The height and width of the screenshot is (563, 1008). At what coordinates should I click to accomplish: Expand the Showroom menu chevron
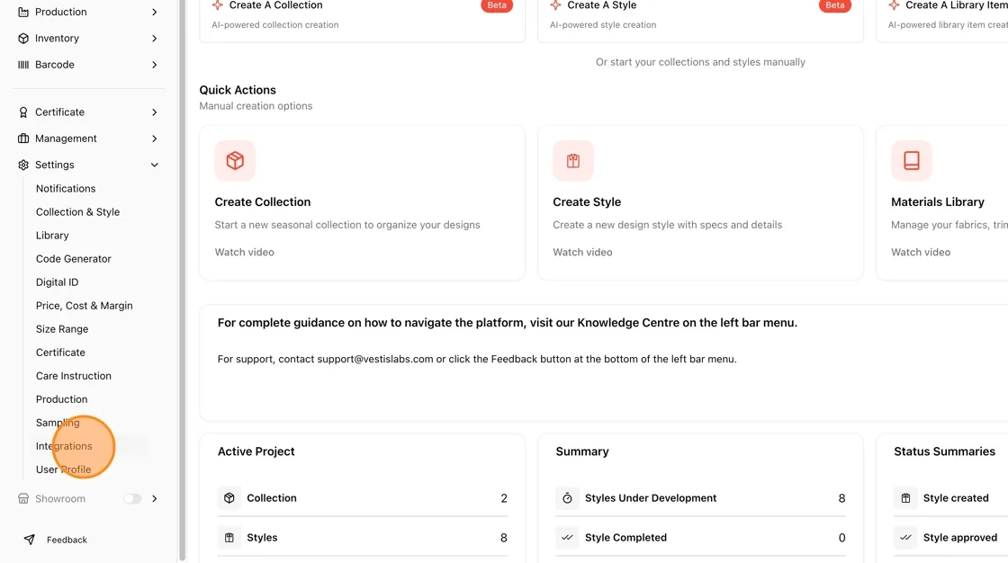[x=154, y=499]
